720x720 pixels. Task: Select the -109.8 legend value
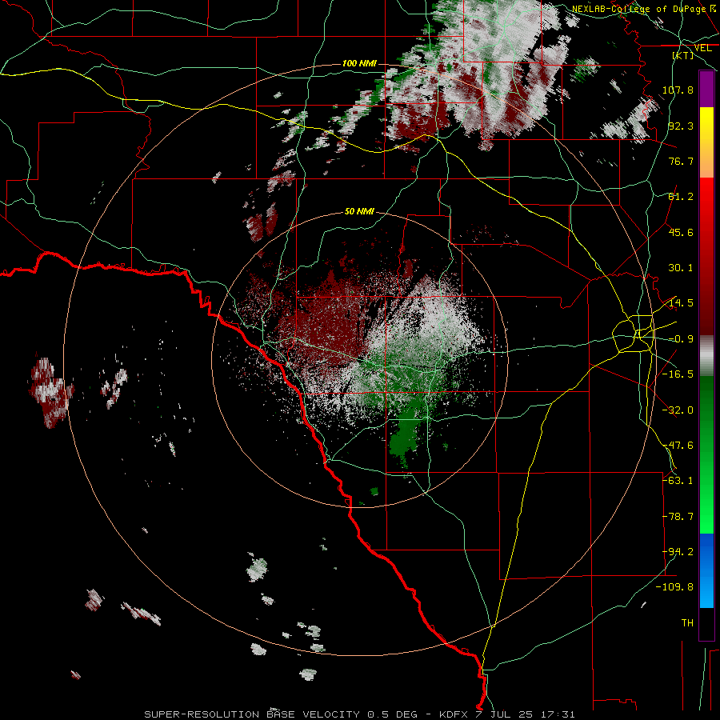click(674, 587)
